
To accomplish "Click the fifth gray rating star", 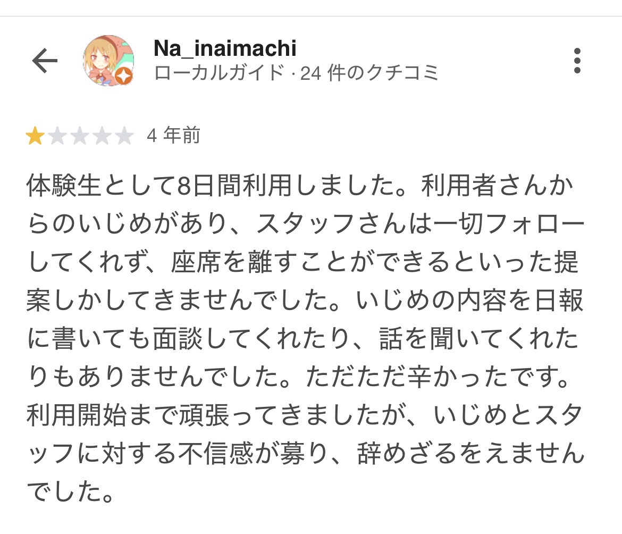I will coord(124,137).
